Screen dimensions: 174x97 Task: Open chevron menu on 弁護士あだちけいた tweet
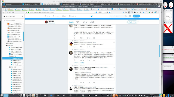[114, 68]
